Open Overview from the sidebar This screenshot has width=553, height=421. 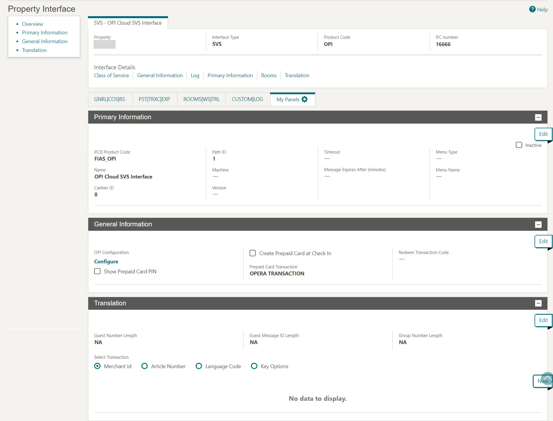(x=32, y=24)
